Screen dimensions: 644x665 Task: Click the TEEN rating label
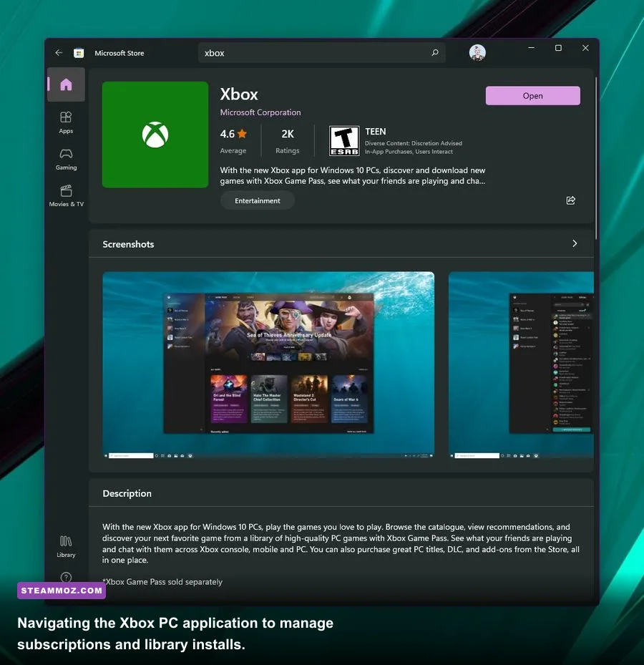(376, 132)
